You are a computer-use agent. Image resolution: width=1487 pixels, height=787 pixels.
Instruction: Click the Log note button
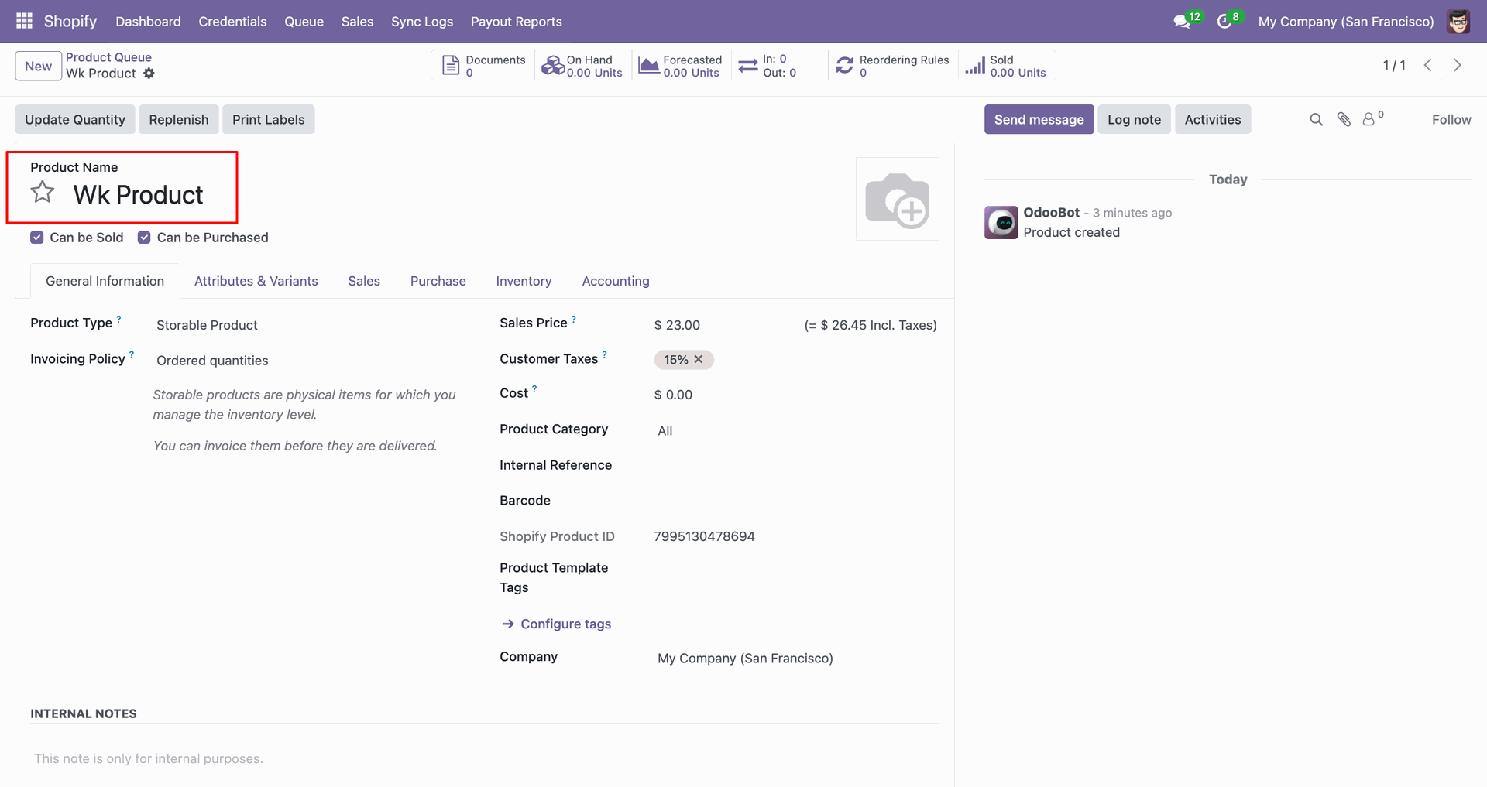pos(1134,119)
